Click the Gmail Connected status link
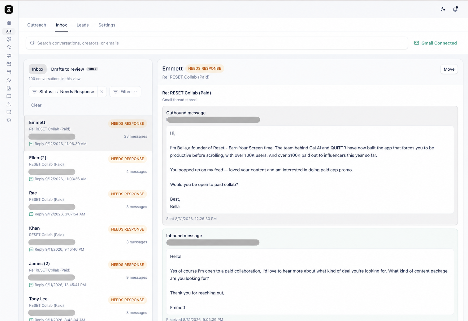Image resolution: width=468 pixels, height=321 pixels. coord(435,43)
